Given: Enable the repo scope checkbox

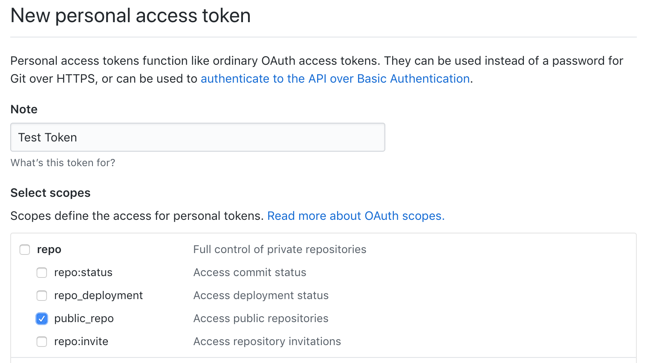Looking at the screenshot, I should (24, 250).
